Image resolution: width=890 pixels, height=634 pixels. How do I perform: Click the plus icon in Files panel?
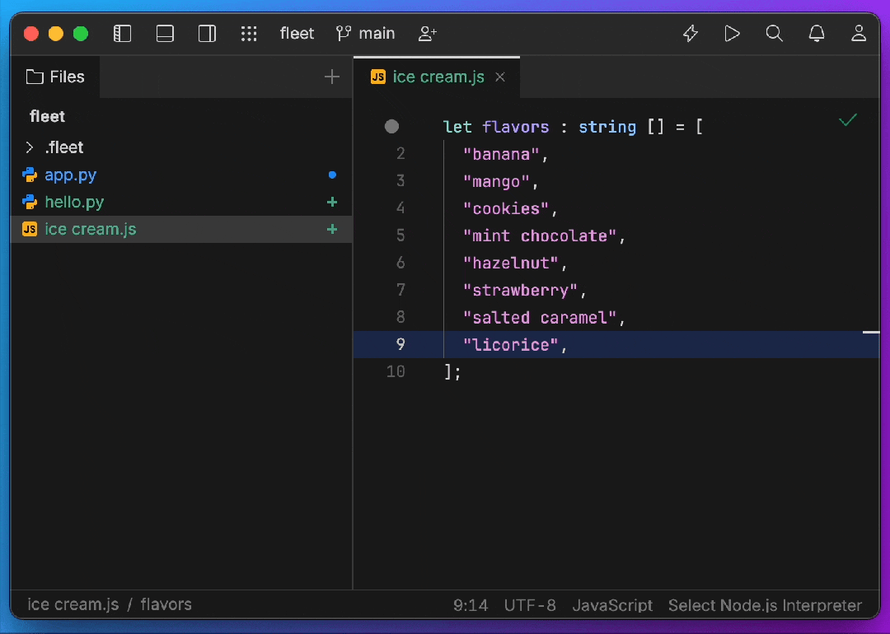click(332, 77)
